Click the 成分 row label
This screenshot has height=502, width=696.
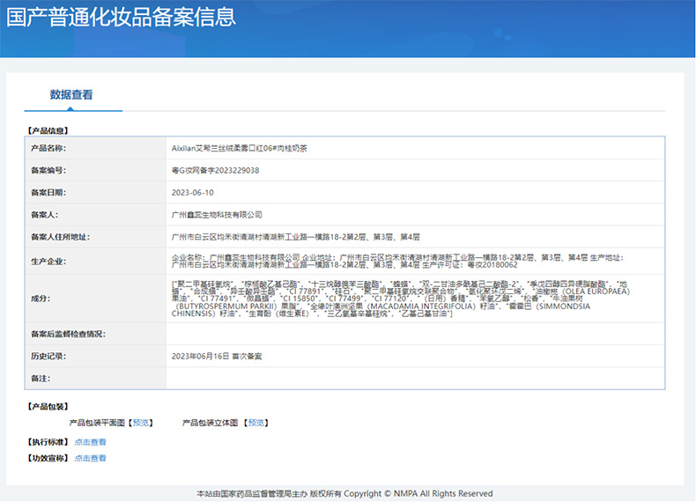[x=41, y=299]
